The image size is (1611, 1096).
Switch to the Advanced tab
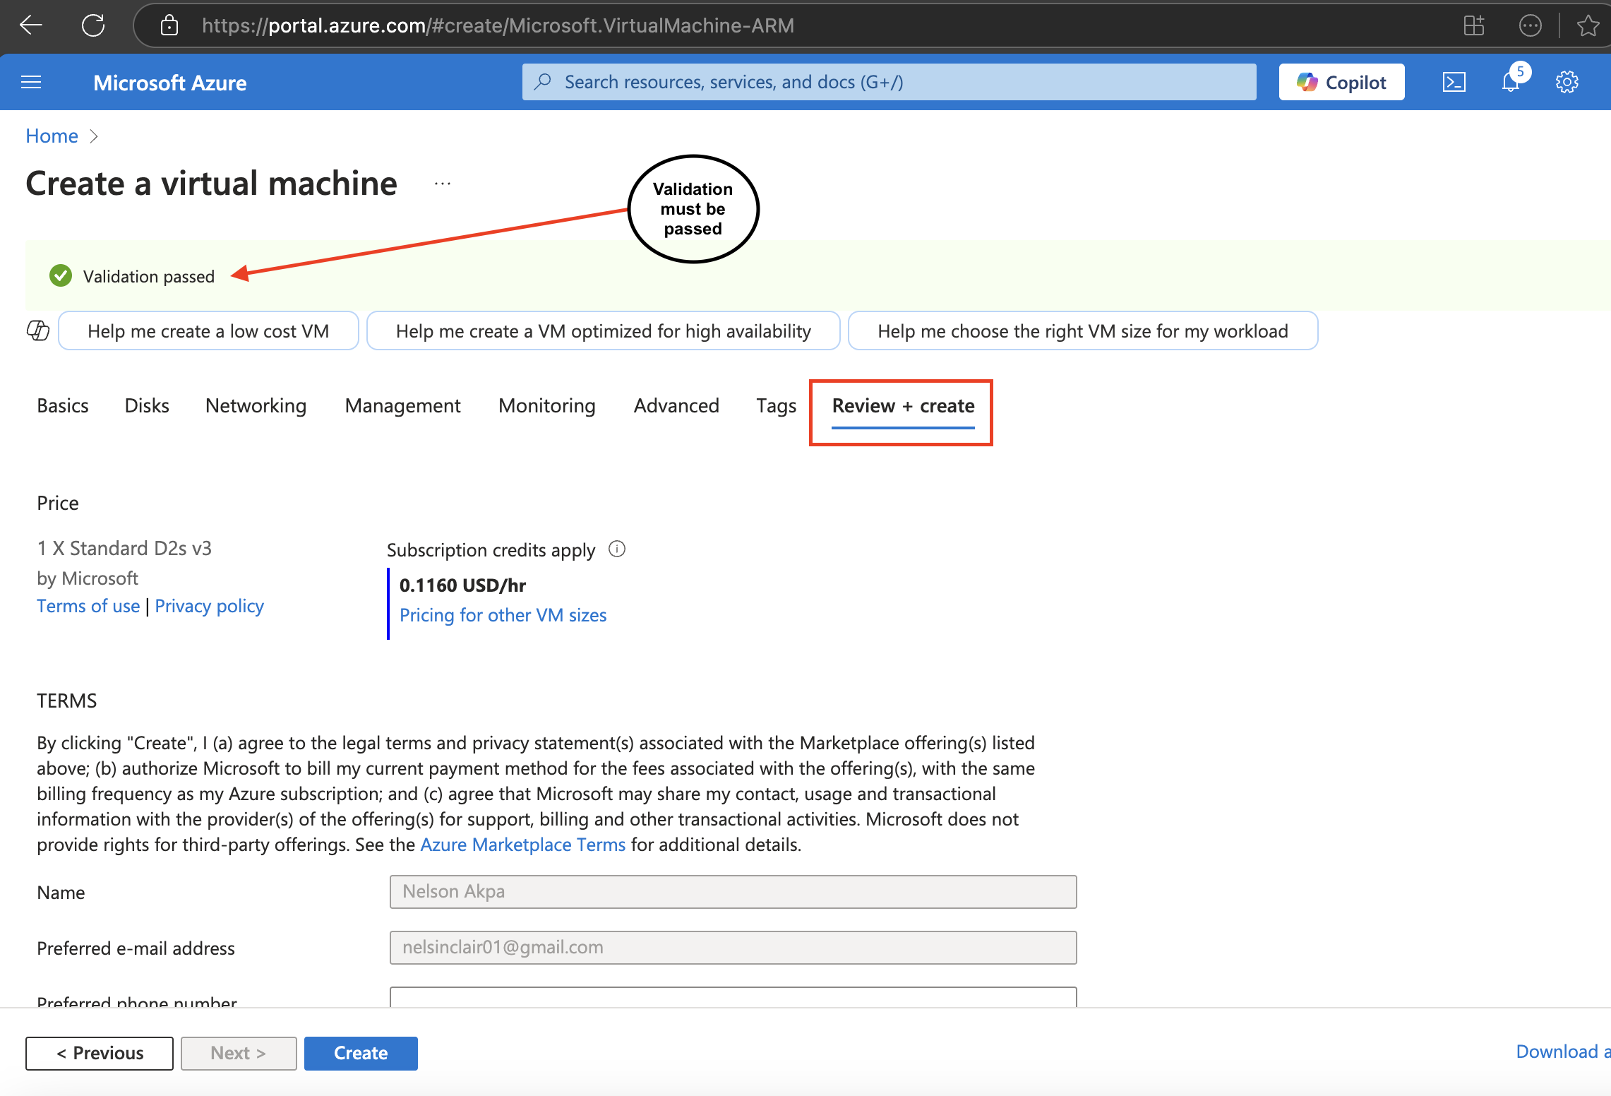[x=676, y=405]
